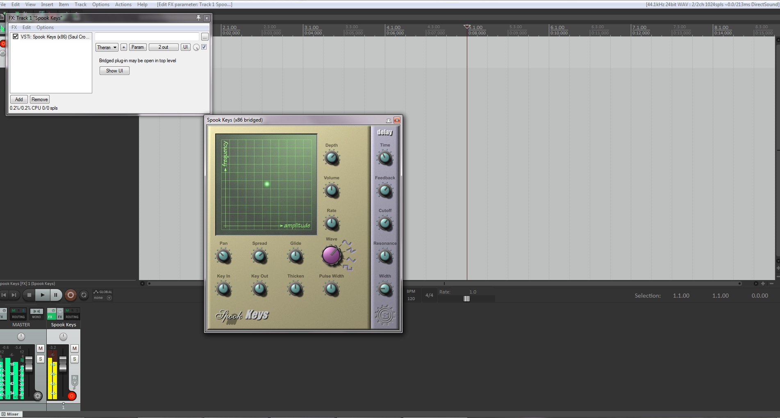The image size is (780, 418).
Task: Open the Theran preset dropdown
Action: 107,47
